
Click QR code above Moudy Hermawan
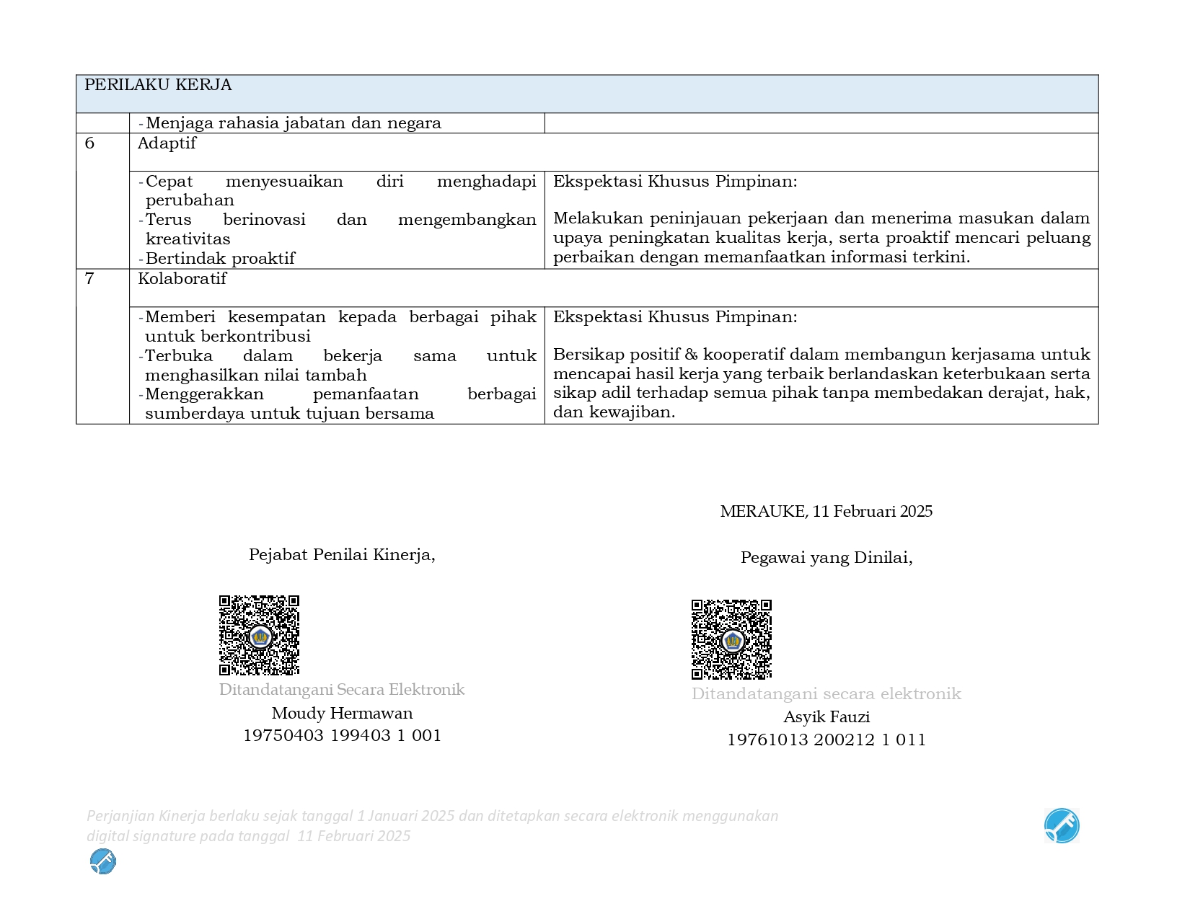259,635
